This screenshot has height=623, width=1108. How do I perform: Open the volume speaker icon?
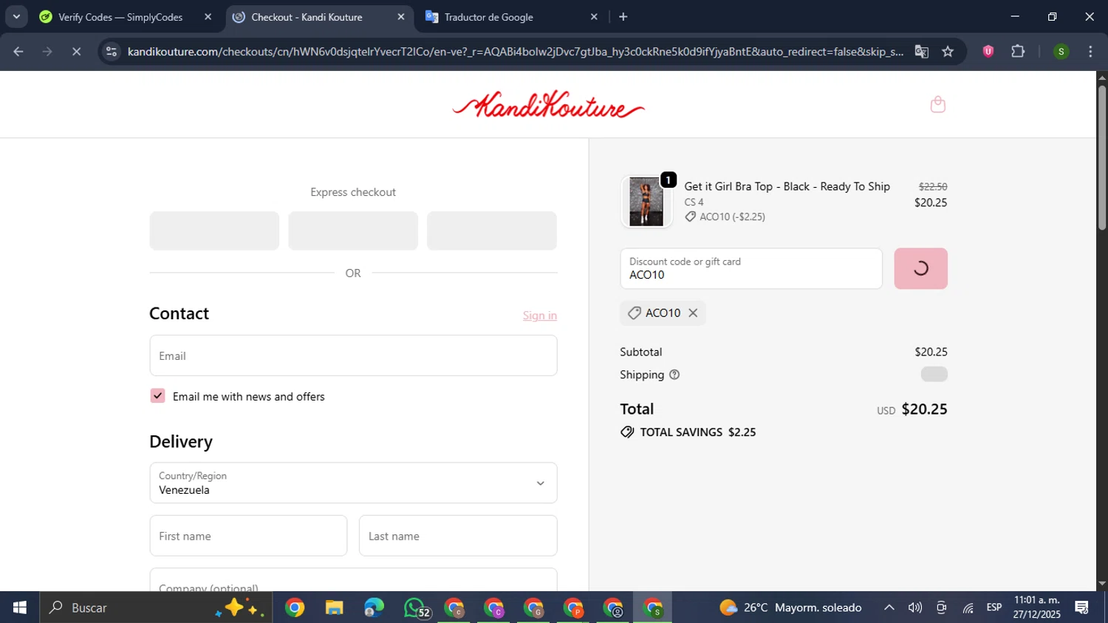point(915,607)
